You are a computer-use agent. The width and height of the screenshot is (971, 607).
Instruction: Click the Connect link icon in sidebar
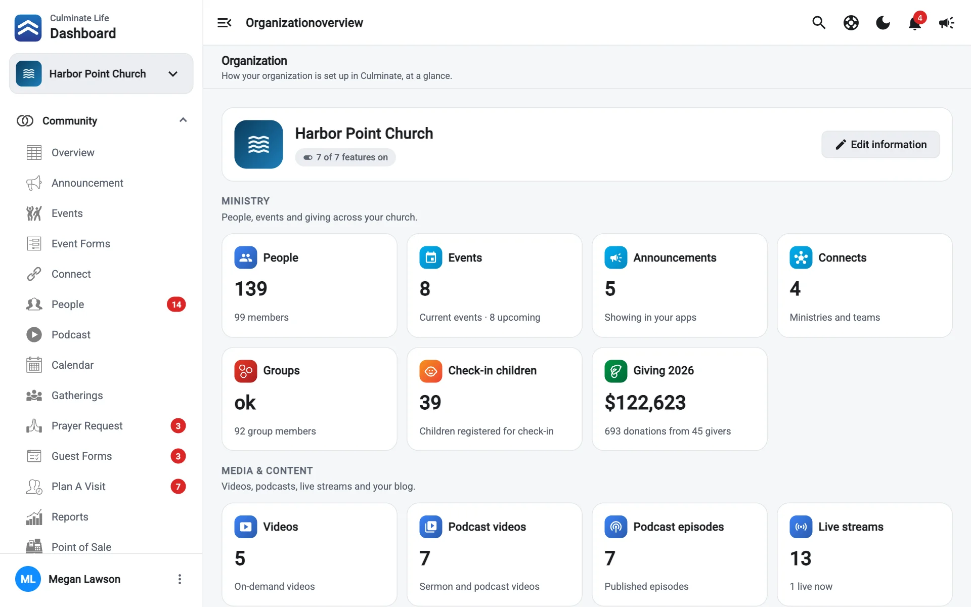(x=34, y=274)
